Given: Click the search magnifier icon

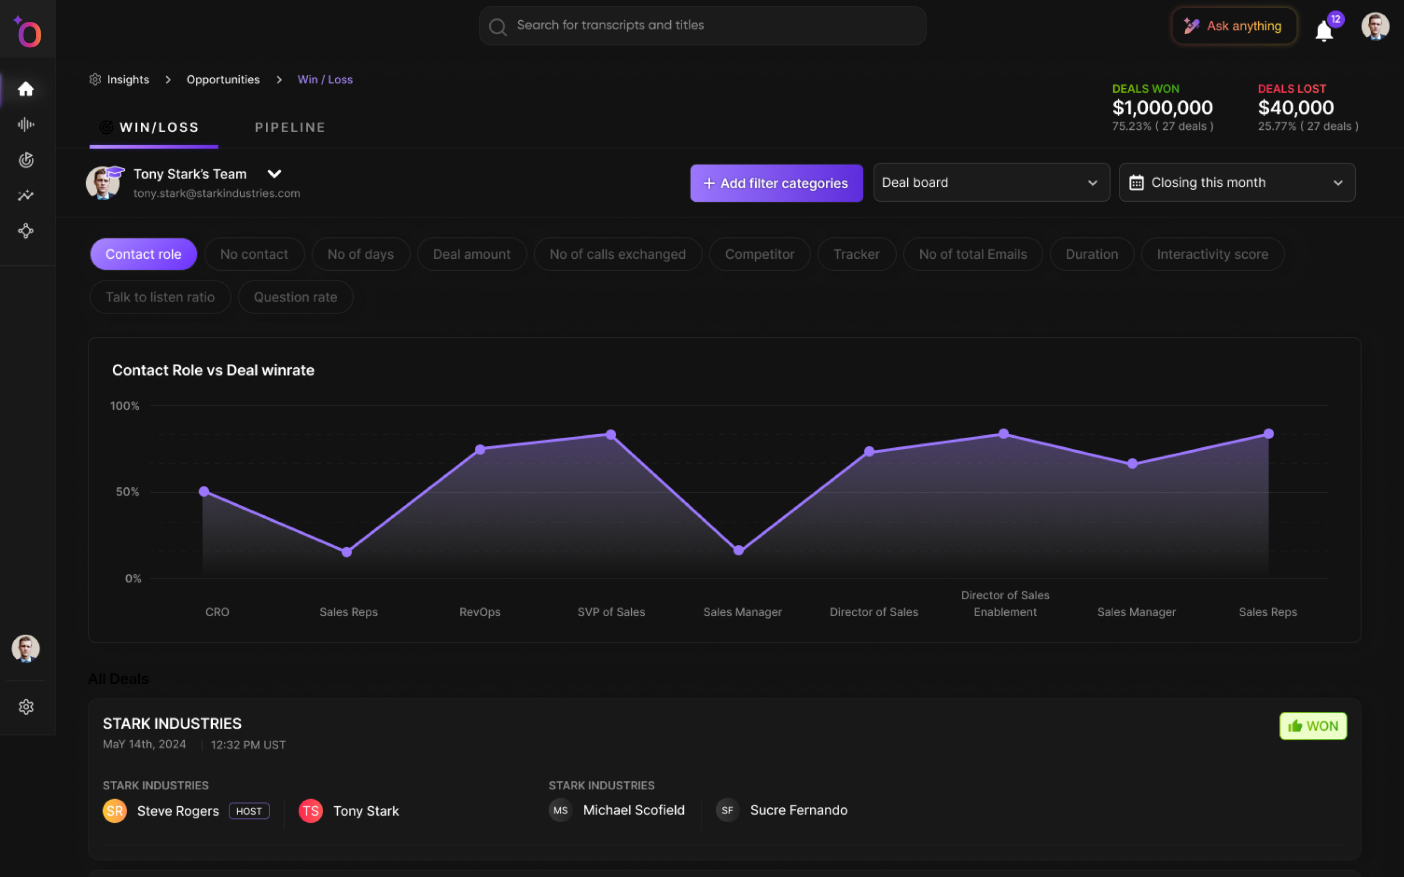Looking at the screenshot, I should coord(498,26).
